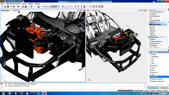Uncheck the Enginee object checkbox
Image resolution: width=169 pixels, height=95 pixels.
(151, 66)
